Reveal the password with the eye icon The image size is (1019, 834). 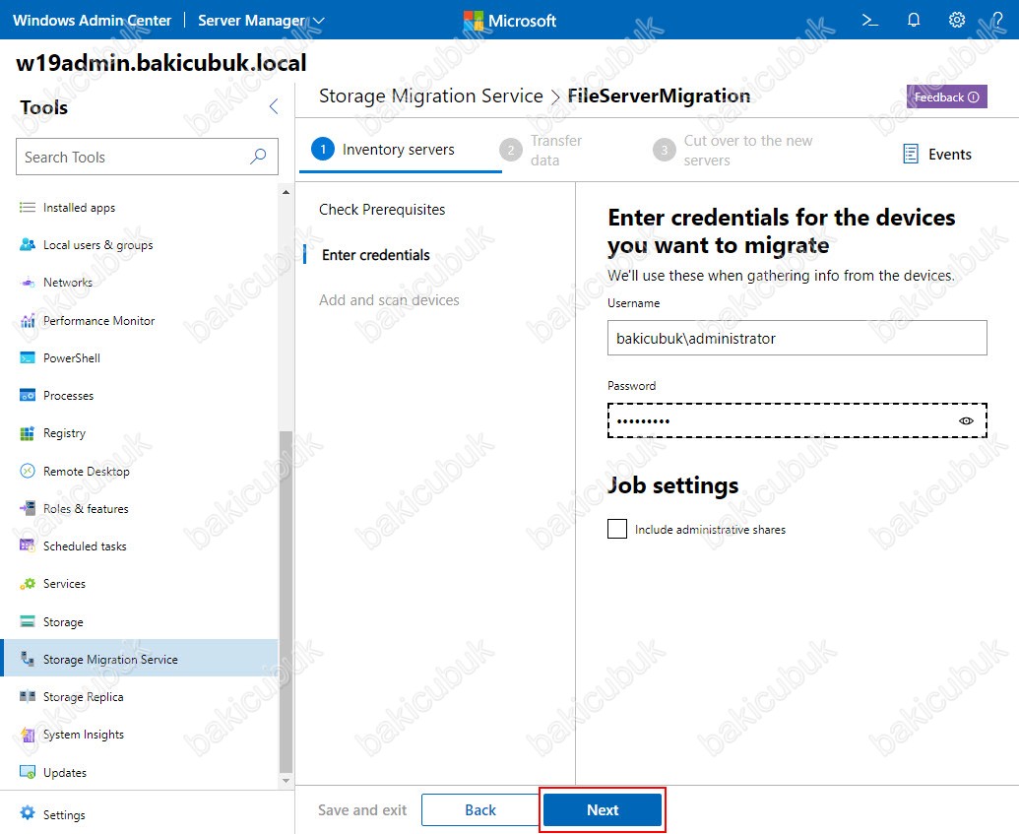967,420
